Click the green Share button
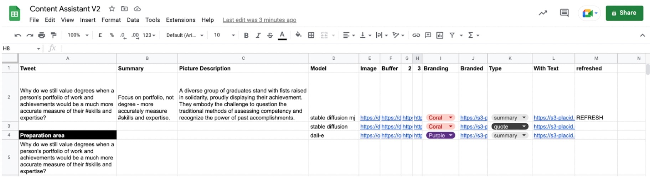This screenshot has width=650, height=177. (624, 13)
